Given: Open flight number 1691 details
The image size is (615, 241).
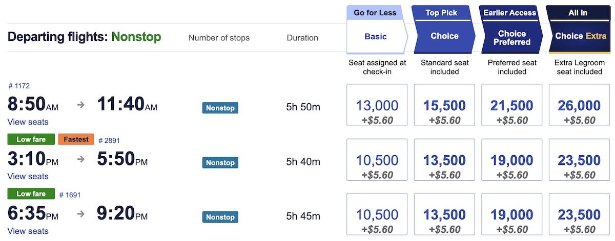Looking at the screenshot, I should [x=70, y=195].
